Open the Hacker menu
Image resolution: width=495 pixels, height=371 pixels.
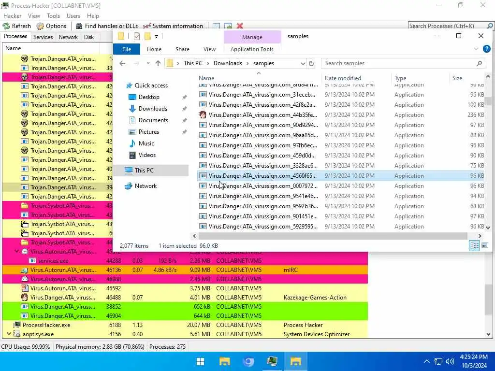pos(12,16)
